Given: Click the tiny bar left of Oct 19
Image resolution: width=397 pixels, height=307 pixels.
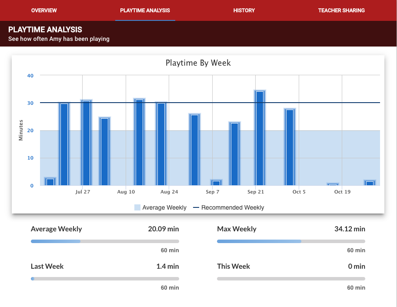Looking at the screenshot, I should (x=333, y=185).
